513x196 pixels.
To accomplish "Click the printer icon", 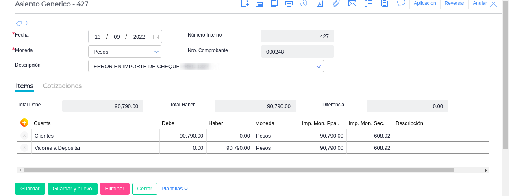I will 289,4.
